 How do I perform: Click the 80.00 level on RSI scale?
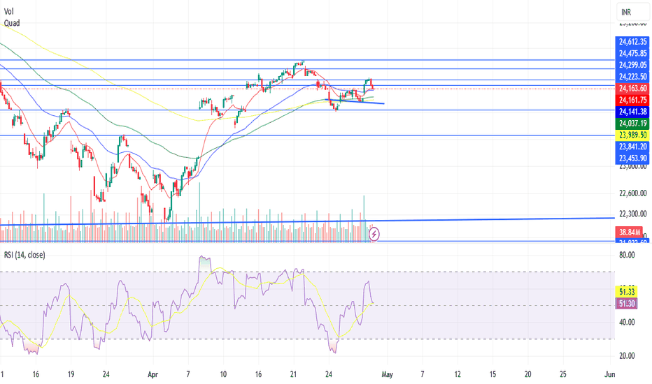pos(626,256)
